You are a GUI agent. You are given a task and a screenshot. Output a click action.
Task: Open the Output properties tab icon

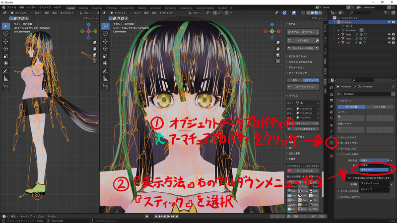coord(331,101)
